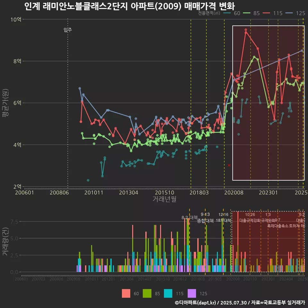The image size is (308, 308).
Task: Click the highest red 115 data point
Action: [246, 30]
